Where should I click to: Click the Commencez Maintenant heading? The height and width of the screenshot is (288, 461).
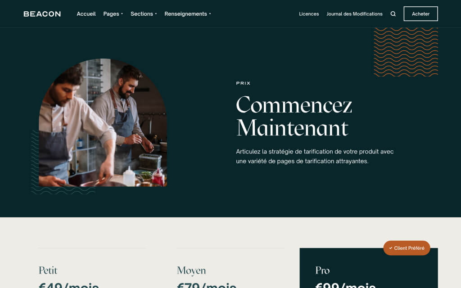click(x=294, y=116)
